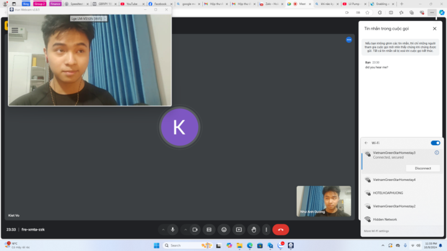The height and width of the screenshot is (251, 447).
Task: Click the Như Anh Dương self-view thumbnail
Action: (323, 201)
